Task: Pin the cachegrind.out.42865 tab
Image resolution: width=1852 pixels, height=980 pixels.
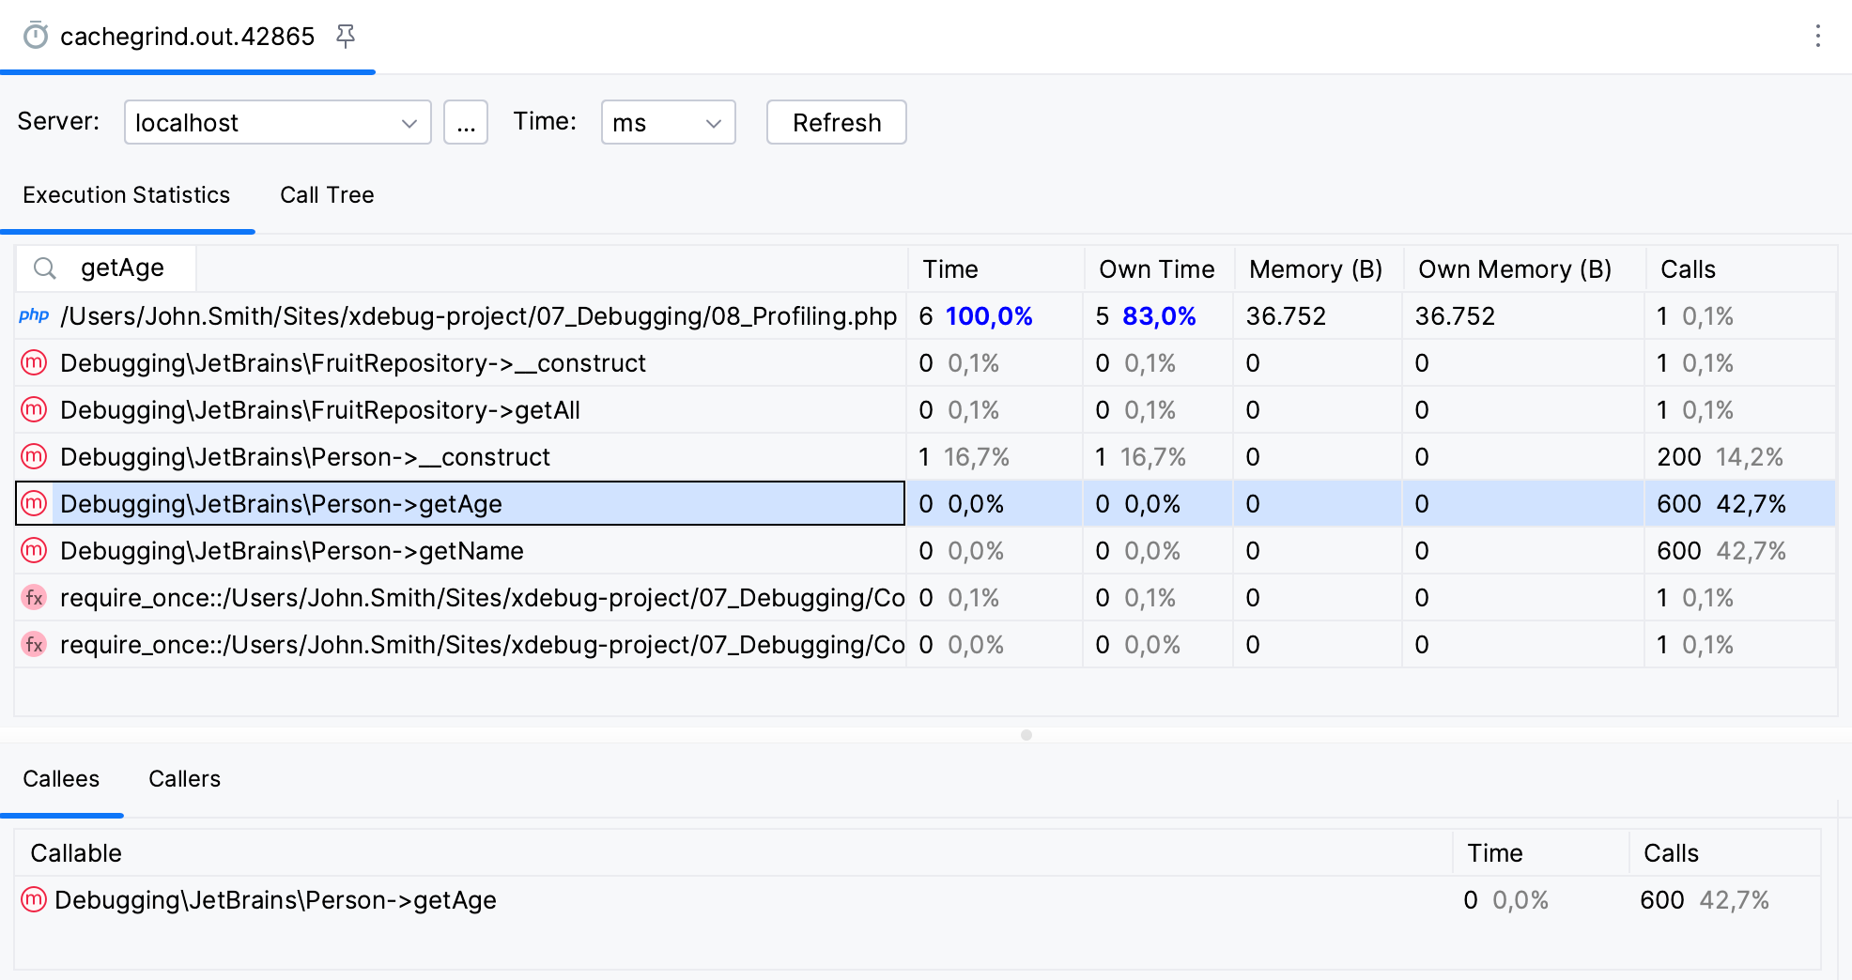Action: 347,36
